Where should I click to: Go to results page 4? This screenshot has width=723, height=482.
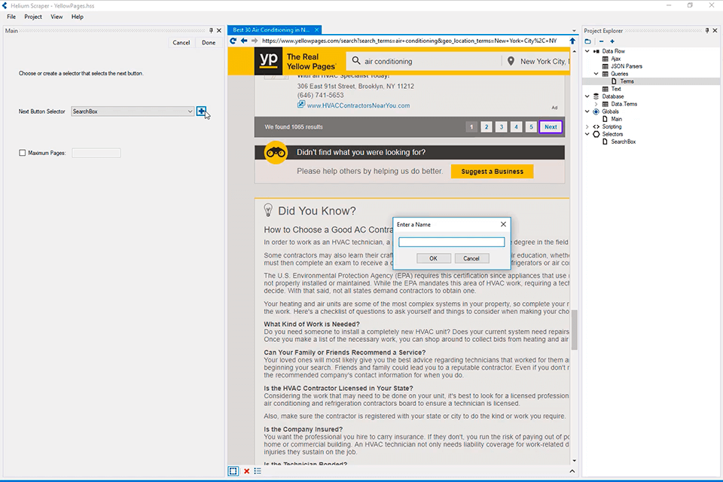click(x=516, y=127)
